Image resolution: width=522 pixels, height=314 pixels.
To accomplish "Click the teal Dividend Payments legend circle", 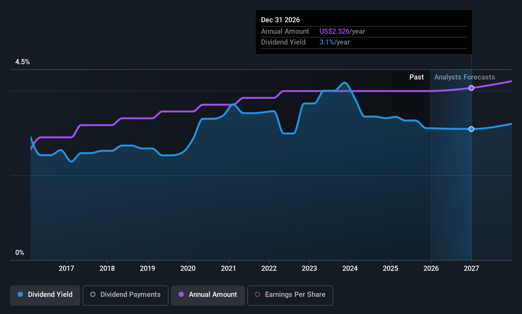I will [93, 294].
